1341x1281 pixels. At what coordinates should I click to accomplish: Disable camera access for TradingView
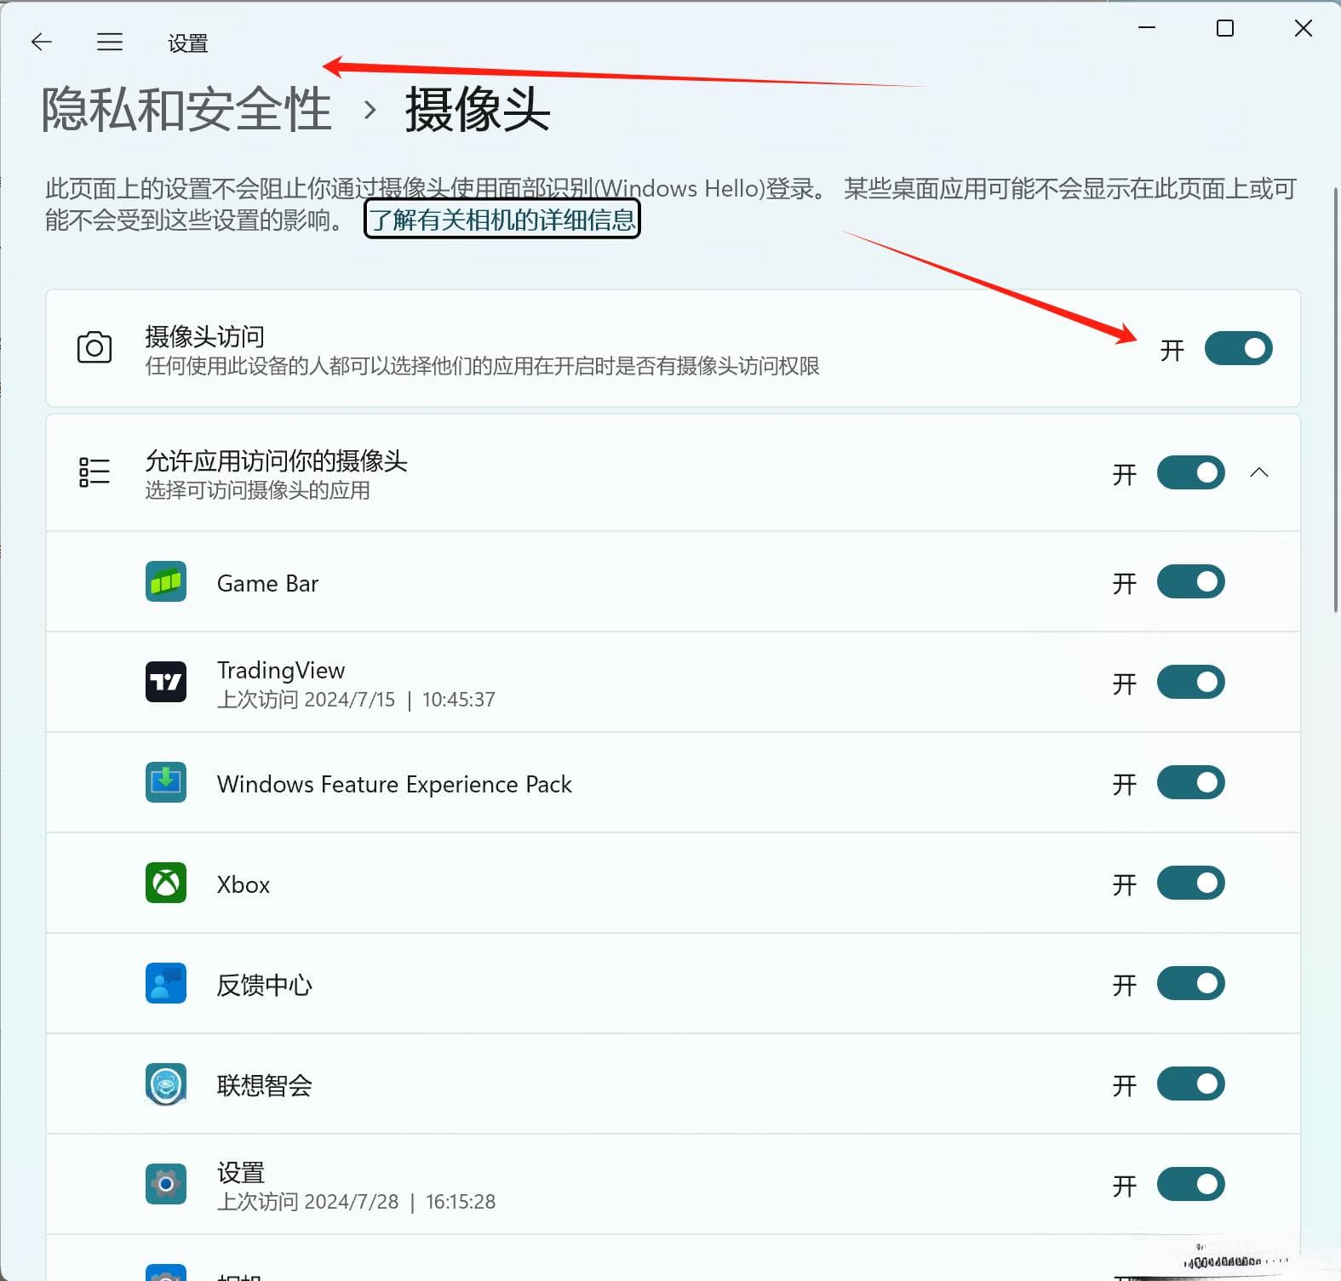pyautogui.click(x=1190, y=683)
